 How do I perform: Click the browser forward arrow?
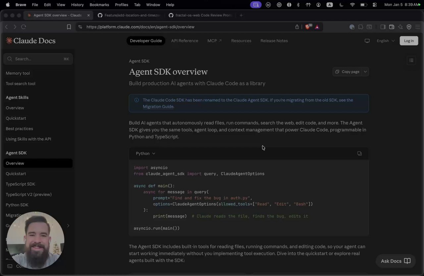click(15, 27)
